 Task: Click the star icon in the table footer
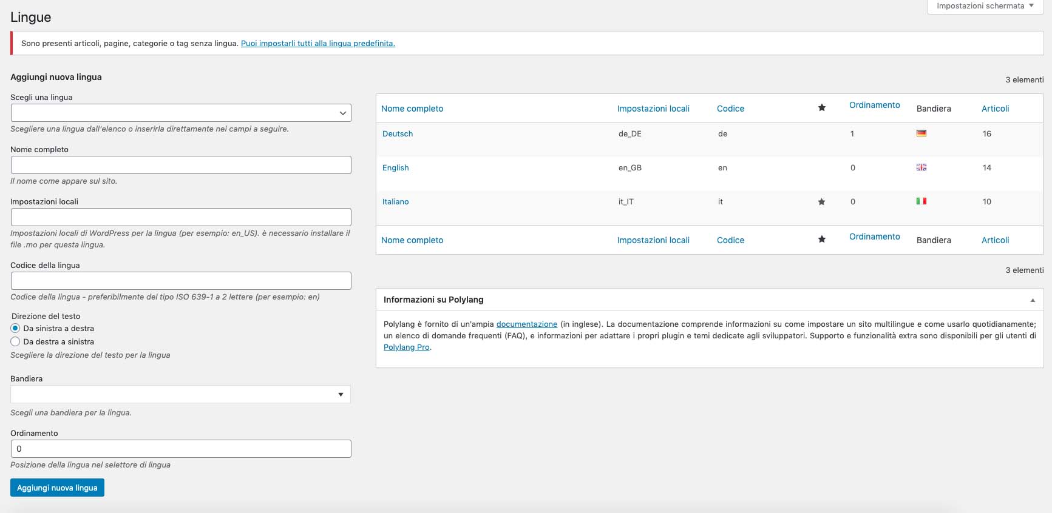pyautogui.click(x=822, y=240)
